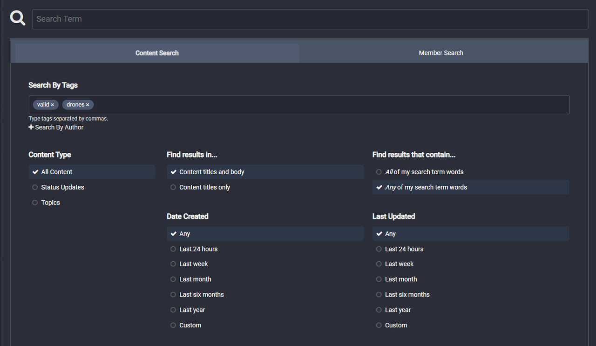This screenshot has height=346, width=596.
Task: Click the magnifying glass search icon
Action: pyautogui.click(x=18, y=19)
